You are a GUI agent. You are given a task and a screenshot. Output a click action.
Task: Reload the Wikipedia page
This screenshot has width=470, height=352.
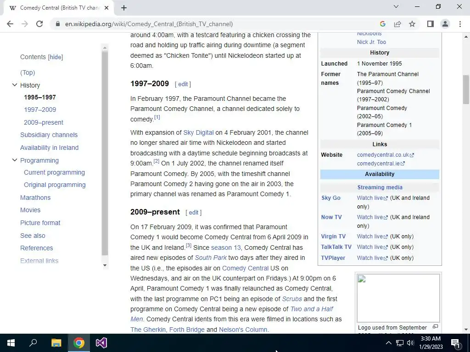(39, 24)
